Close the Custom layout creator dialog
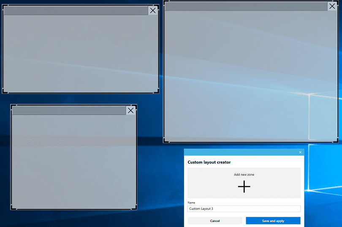The width and height of the screenshot is (342, 227). point(300,152)
